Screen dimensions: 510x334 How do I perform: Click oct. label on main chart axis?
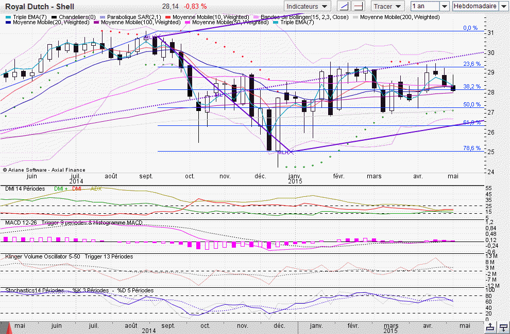click(190, 176)
